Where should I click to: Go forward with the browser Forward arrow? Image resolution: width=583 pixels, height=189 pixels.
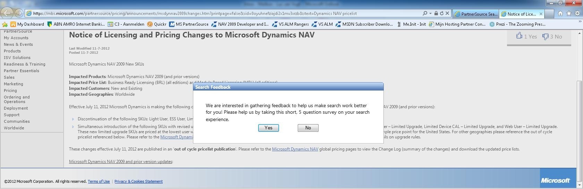pyautogui.click(x=19, y=13)
